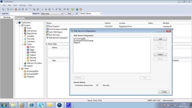
Task: Open the Magento tasks folder in tree
Action: click(x=31, y=76)
